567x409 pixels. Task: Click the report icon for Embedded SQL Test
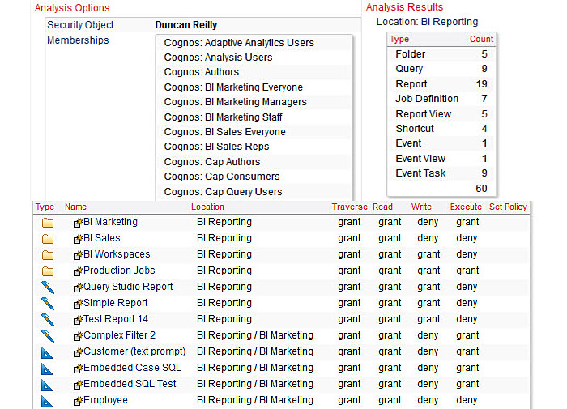coord(47,386)
